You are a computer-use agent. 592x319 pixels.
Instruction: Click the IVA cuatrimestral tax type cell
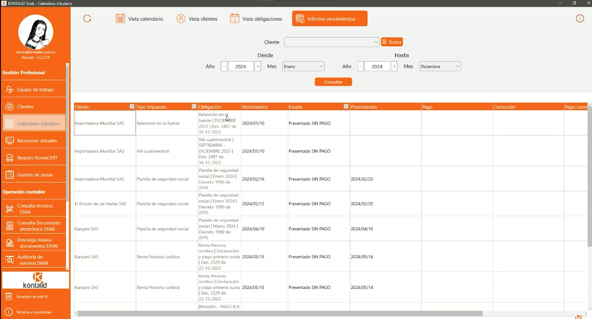coord(167,151)
